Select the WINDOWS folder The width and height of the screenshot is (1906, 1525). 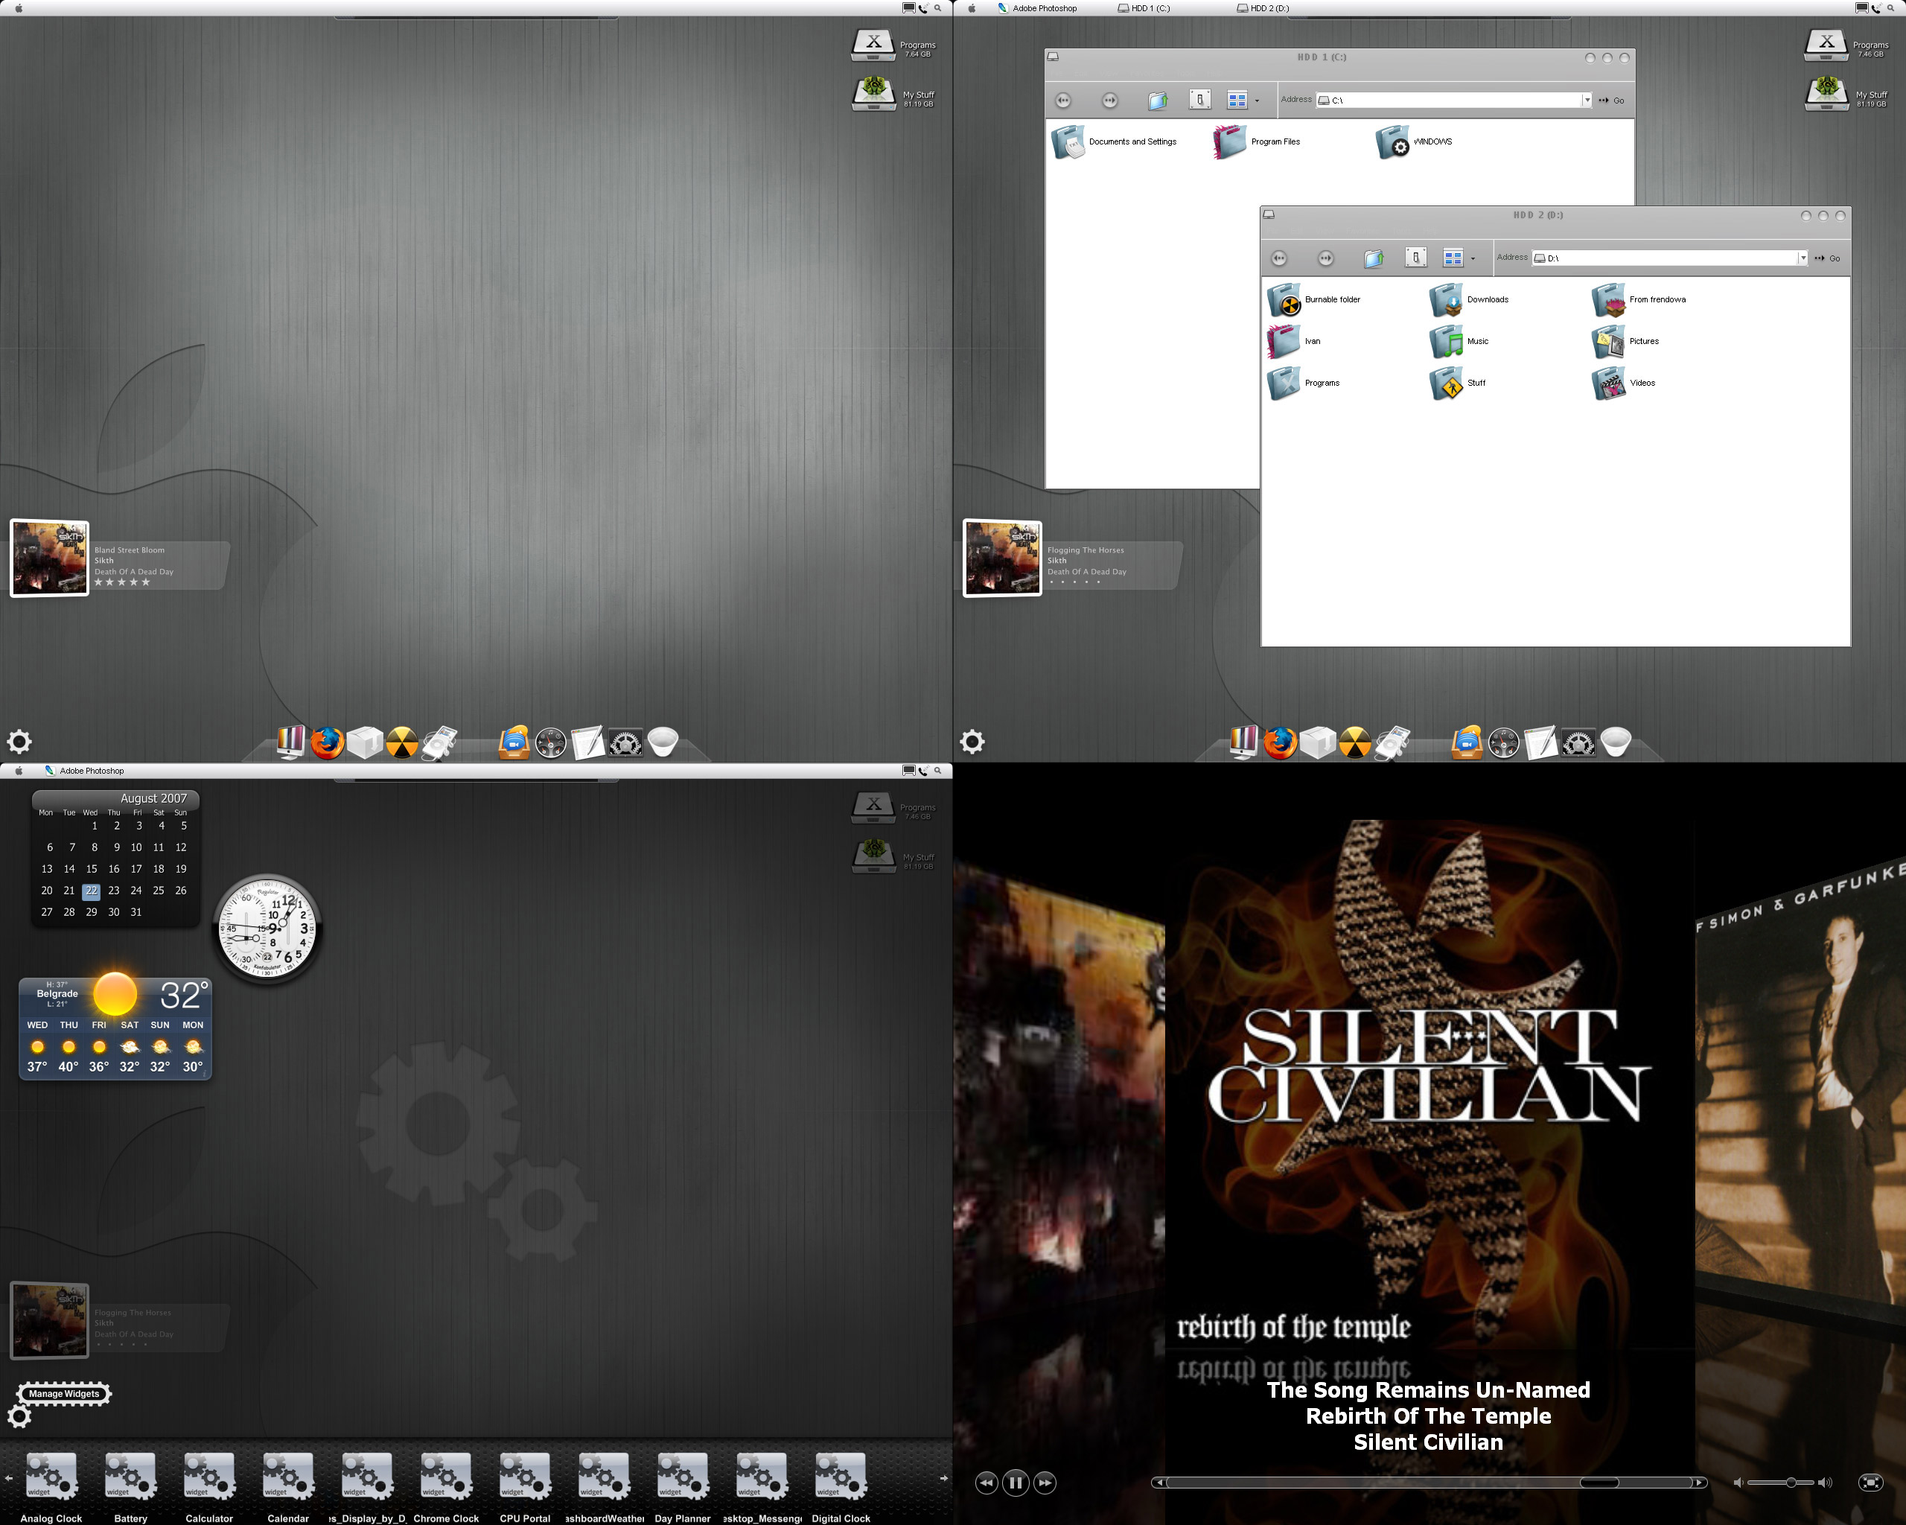click(x=1414, y=141)
